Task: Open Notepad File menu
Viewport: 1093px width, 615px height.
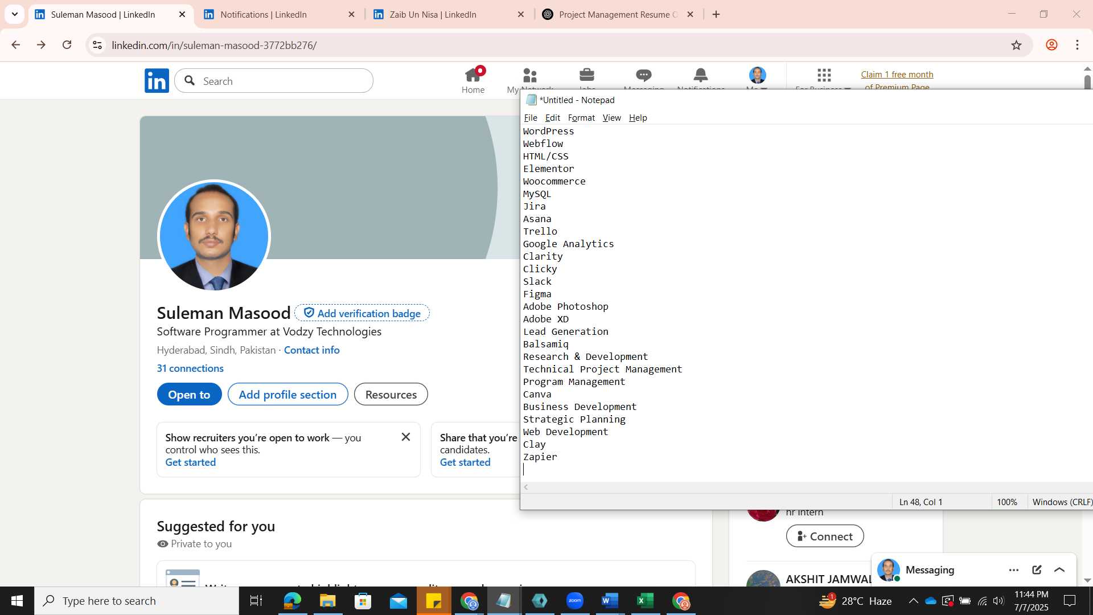Action: [531, 118]
